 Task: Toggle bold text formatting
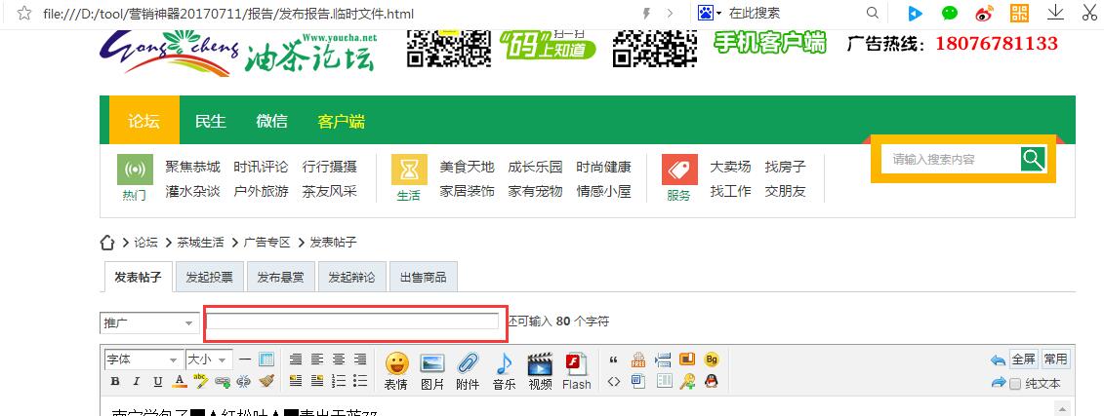click(x=114, y=382)
